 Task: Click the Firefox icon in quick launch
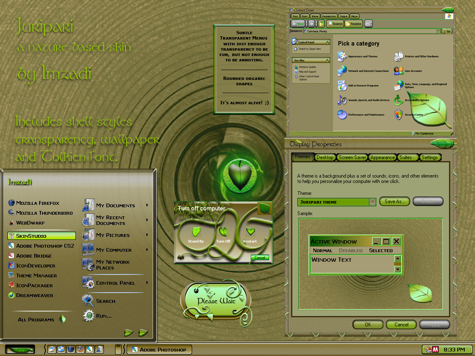[x=80, y=349]
